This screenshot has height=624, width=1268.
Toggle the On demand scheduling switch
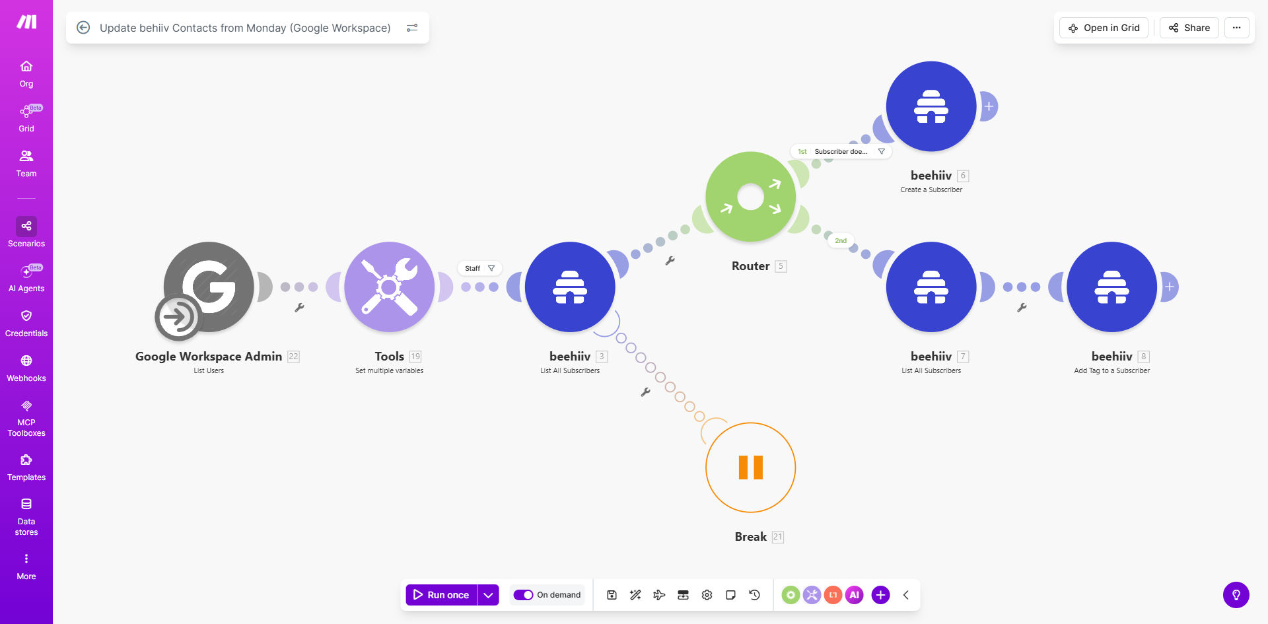click(x=523, y=595)
